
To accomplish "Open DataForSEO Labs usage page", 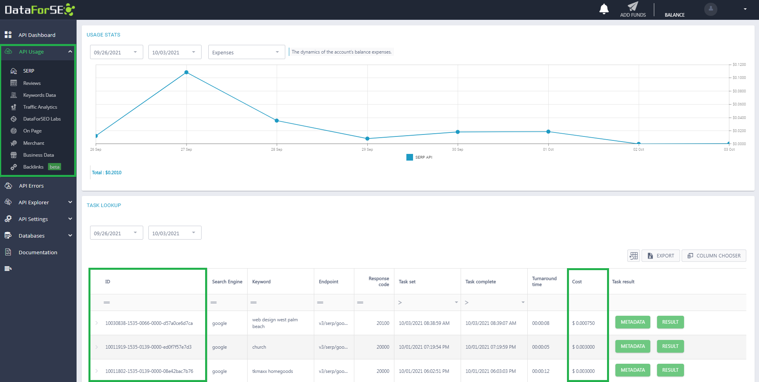I will point(42,119).
